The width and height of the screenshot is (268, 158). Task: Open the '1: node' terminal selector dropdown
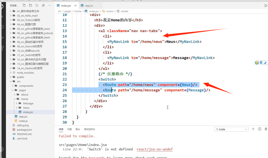coord(231,129)
